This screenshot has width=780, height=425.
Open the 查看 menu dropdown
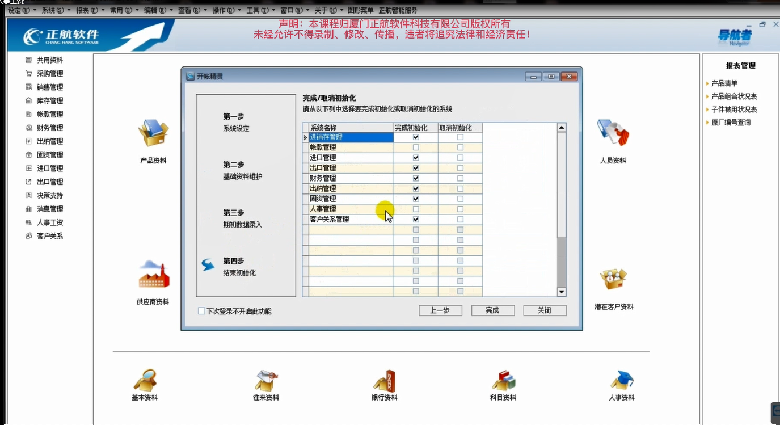(x=192, y=10)
